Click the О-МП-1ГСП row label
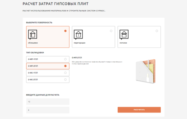This screenshot has width=187, height=119. [x=33, y=59]
